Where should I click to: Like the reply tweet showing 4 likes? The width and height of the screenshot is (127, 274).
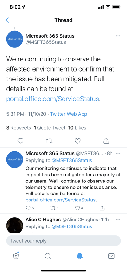pos(79,208)
